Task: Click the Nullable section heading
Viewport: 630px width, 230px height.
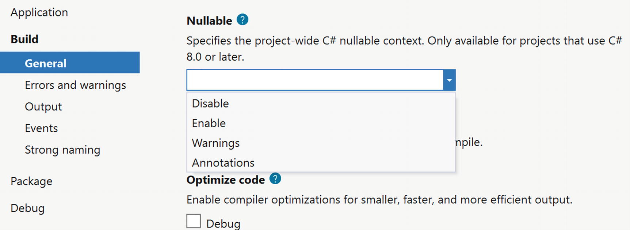Action: [x=209, y=20]
